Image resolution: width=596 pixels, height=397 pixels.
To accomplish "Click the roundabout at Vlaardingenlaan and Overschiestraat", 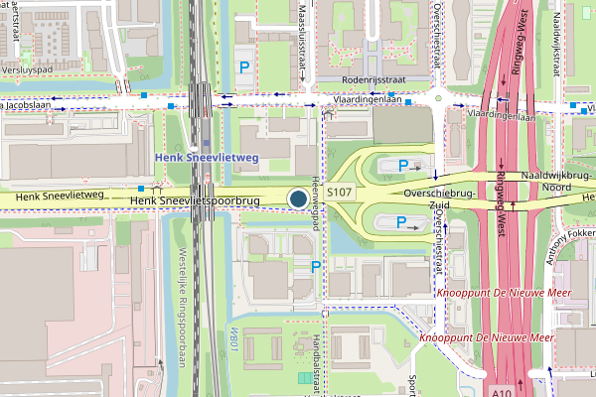I will pos(438,98).
